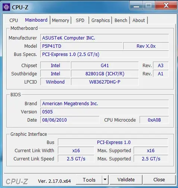
Task: Select the Mainboard tab
Action: click(x=36, y=20)
